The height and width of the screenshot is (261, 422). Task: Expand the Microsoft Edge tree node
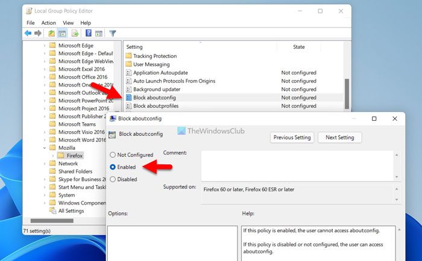(45, 46)
